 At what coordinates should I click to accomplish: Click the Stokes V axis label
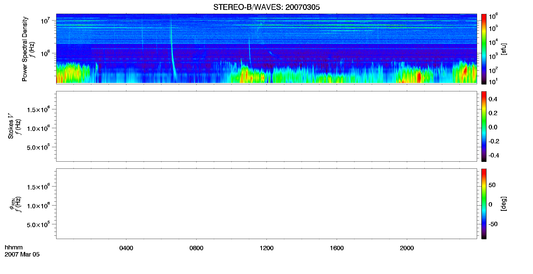pyautogui.click(x=11, y=126)
